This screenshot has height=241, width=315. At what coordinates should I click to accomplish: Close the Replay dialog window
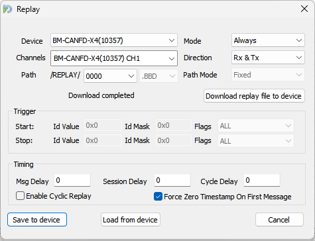(x=304, y=9)
